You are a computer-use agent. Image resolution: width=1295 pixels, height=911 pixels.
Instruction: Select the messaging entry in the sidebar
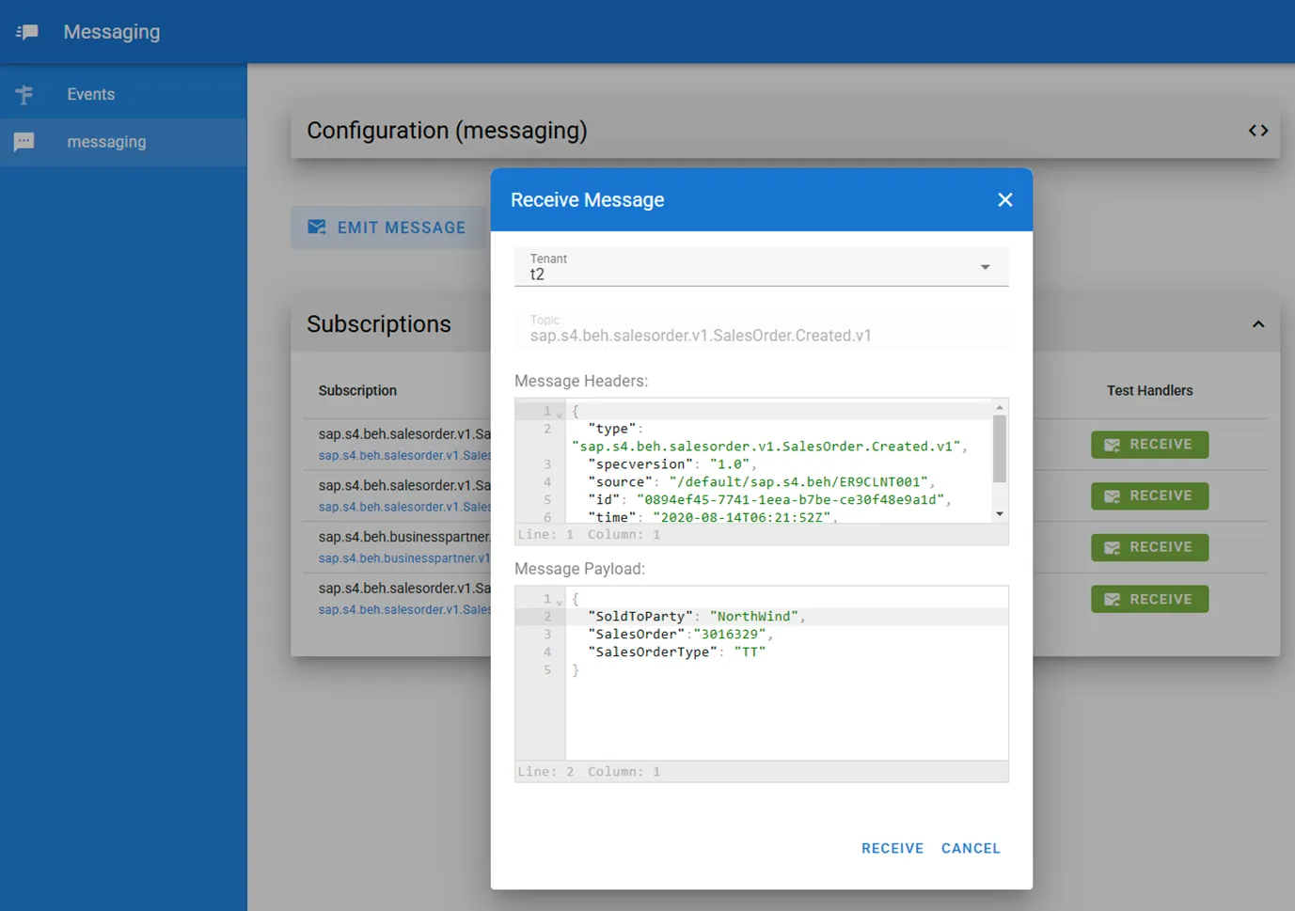pyautogui.click(x=106, y=141)
